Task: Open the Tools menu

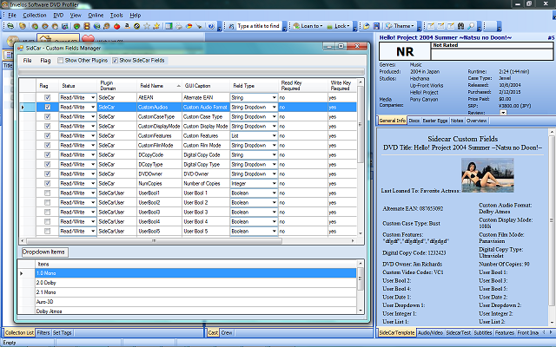Action: coord(116,16)
